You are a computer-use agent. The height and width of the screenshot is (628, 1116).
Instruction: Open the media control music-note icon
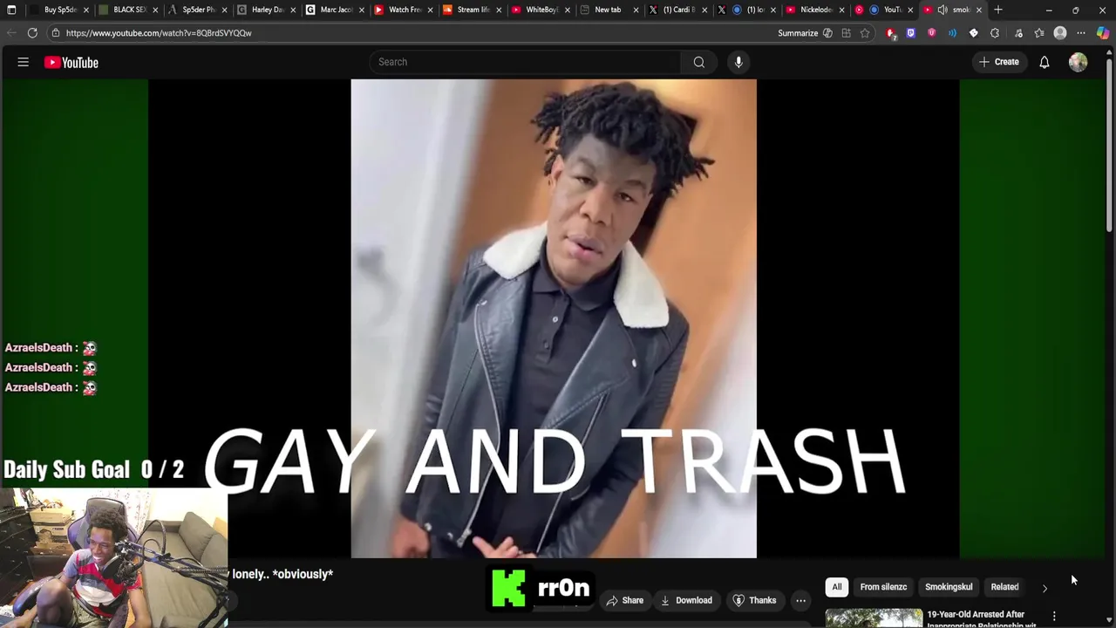pos(1018,33)
